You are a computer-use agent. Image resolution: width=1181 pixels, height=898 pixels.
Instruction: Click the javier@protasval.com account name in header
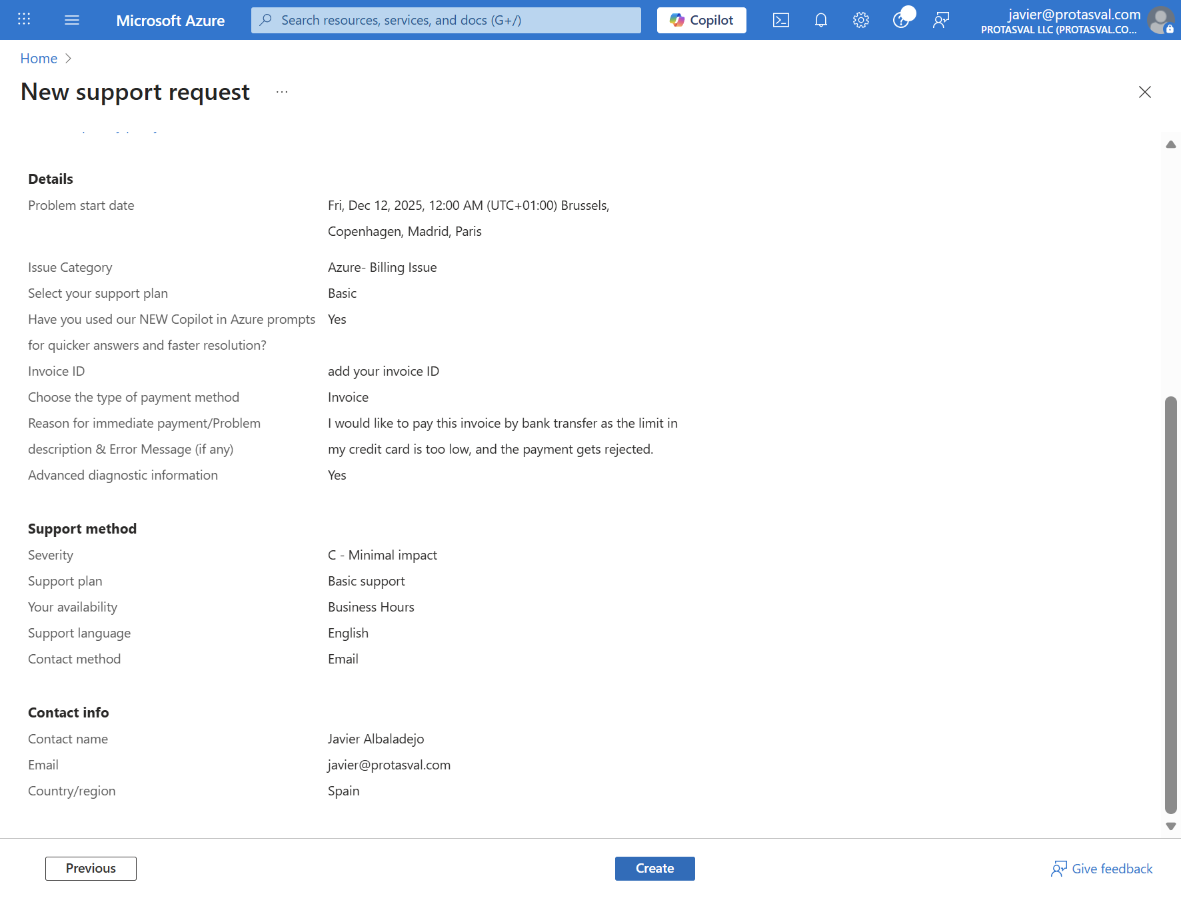(1074, 14)
